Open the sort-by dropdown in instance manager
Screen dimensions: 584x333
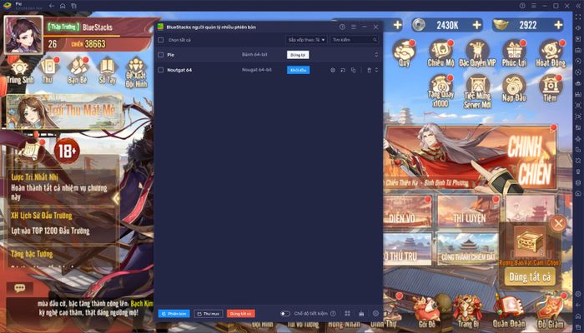[x=307, y=40]
